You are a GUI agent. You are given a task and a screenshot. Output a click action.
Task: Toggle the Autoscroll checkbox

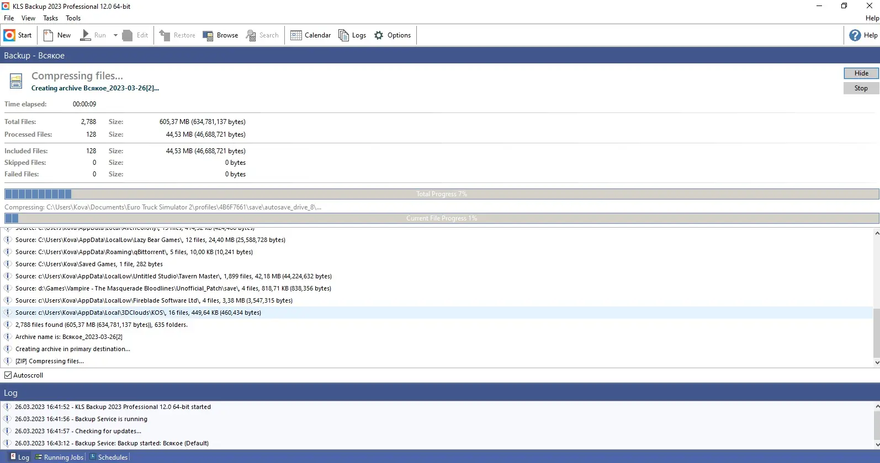tap(8, 375)
